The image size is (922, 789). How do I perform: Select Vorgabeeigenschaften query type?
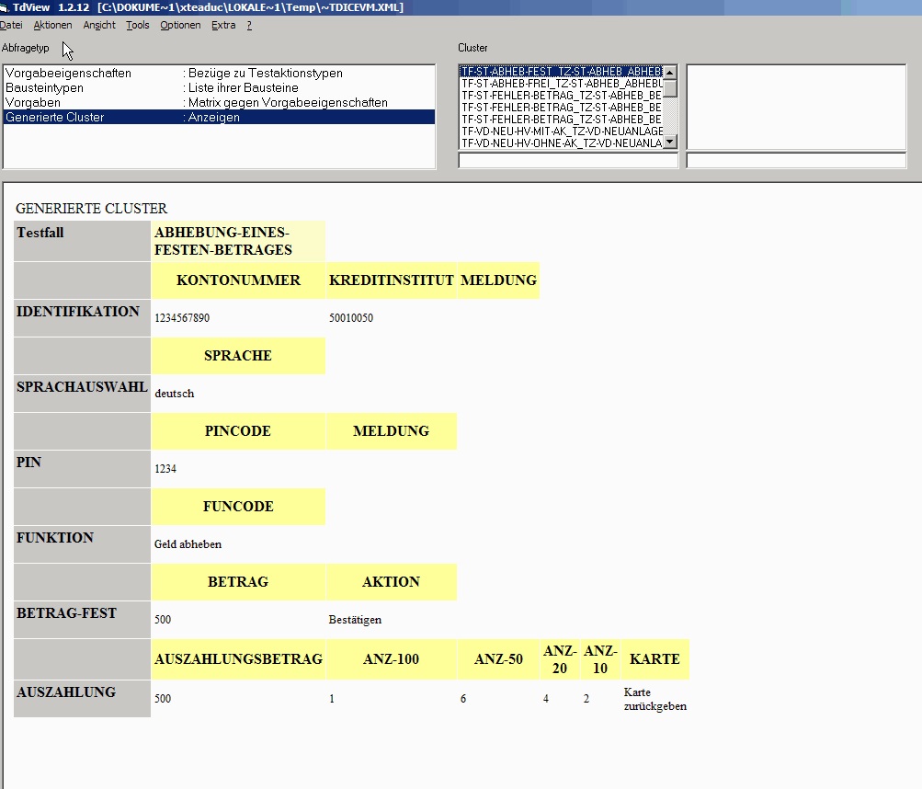pos(68,73)
